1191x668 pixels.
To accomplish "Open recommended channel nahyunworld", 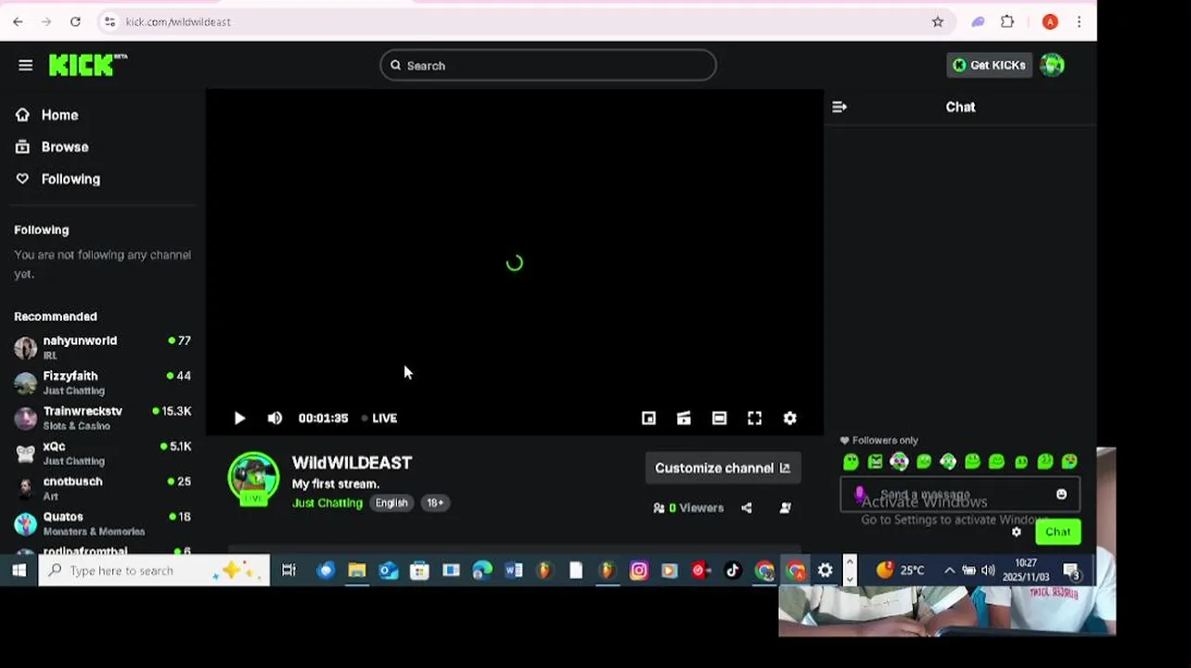I will 102,347.
